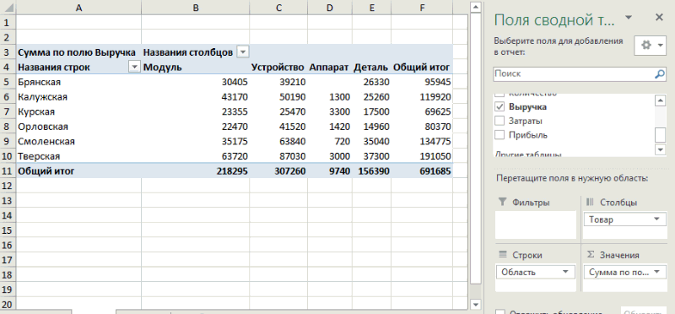Open the Сумма по полю values dropdown
Screen dimensions: 675x314
click(656, 272)
